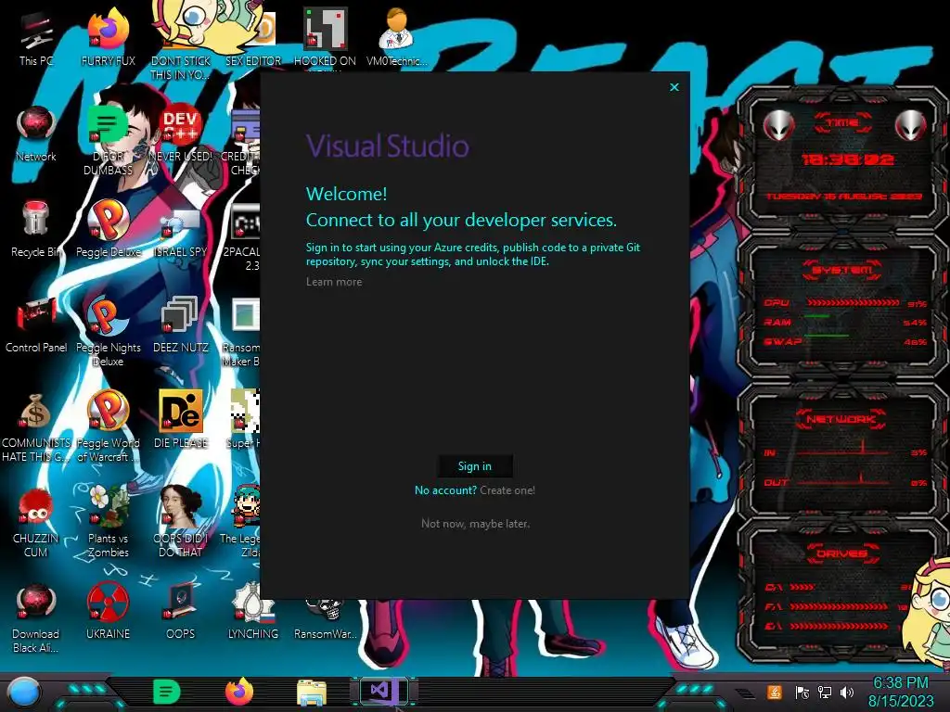Viewport: 950px width, 712px height.
Task: Open This PC desktop icon
Action: pyautogui.click(x=36, y=37)
